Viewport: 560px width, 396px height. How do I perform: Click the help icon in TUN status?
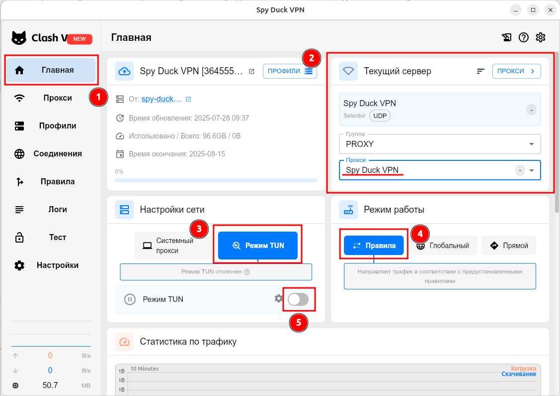tap(247, 272)
